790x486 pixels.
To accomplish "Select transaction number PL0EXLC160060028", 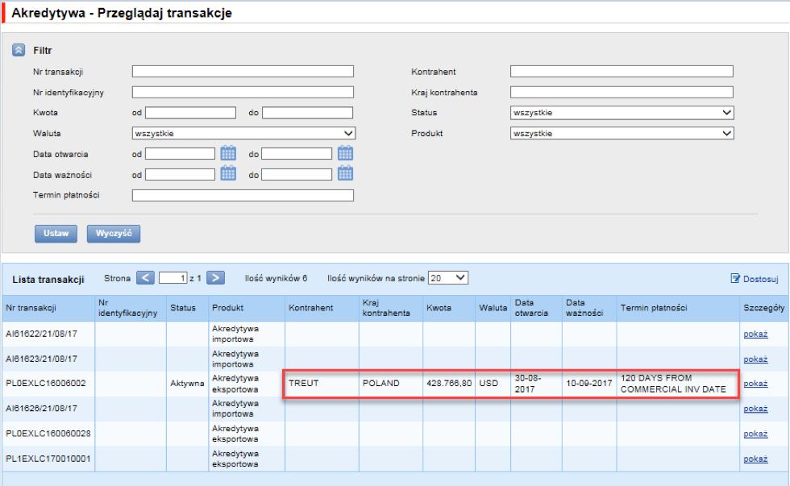I will [x=48, y=434].
